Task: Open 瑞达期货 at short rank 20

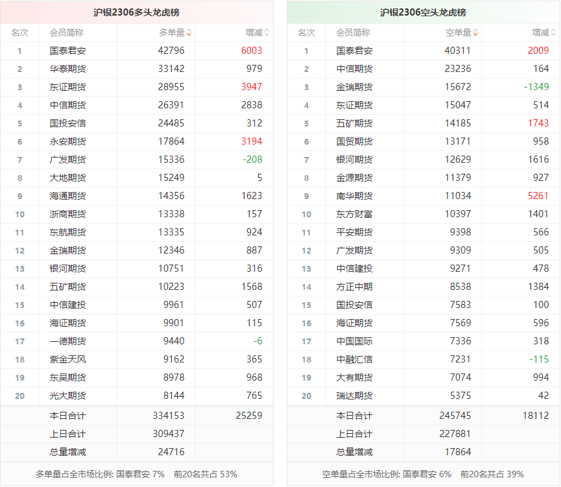Action: point(354,396)
